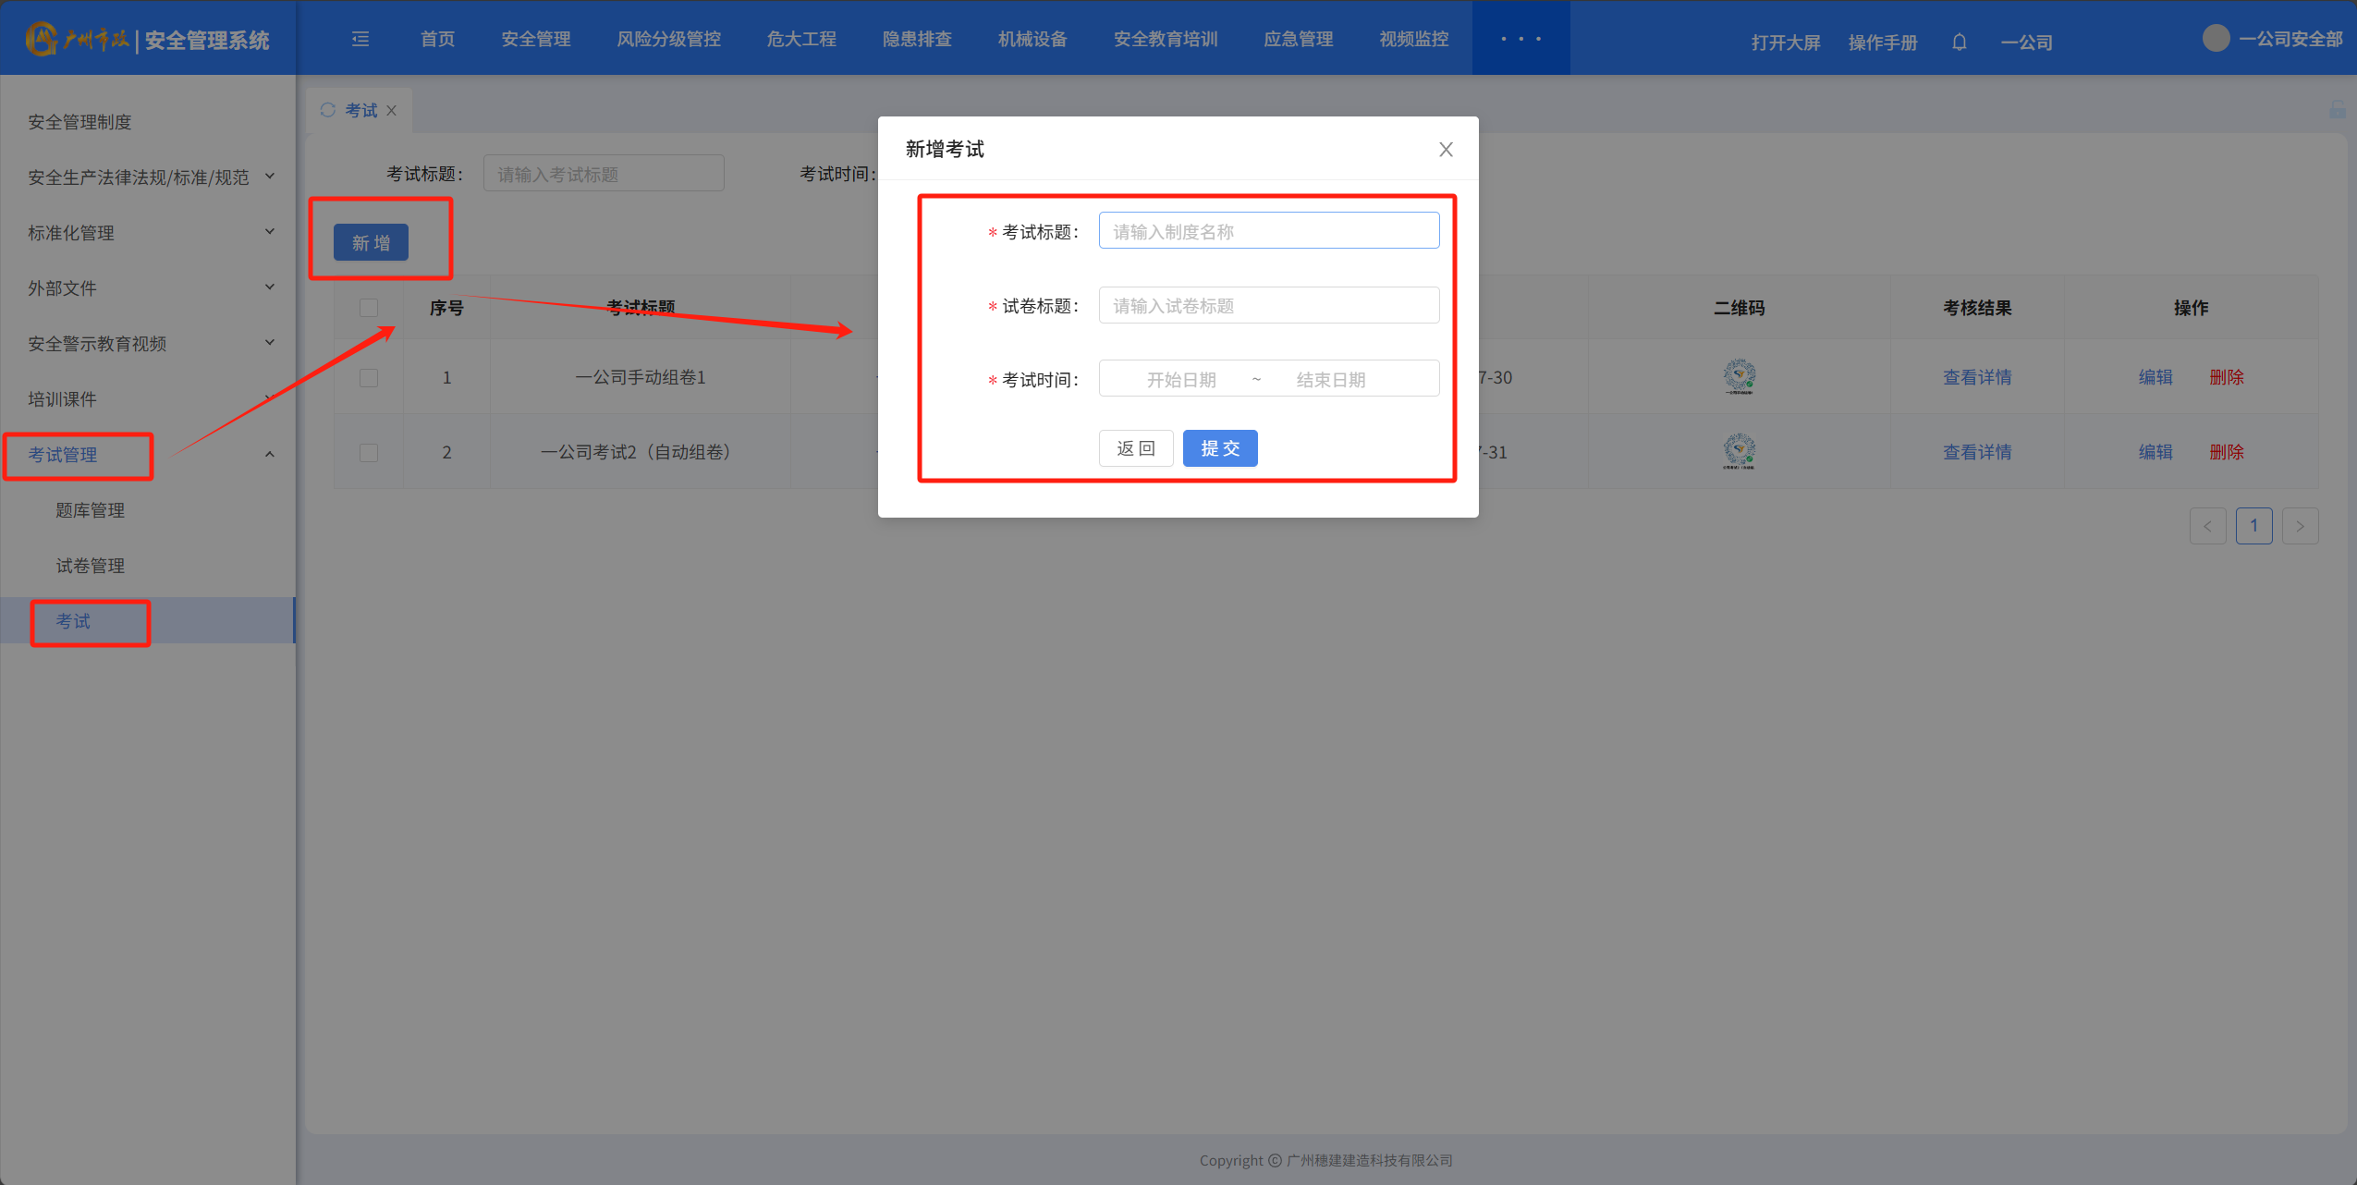
Task: Click the three-dots more menu icon
Action: tap(1520, 39)
